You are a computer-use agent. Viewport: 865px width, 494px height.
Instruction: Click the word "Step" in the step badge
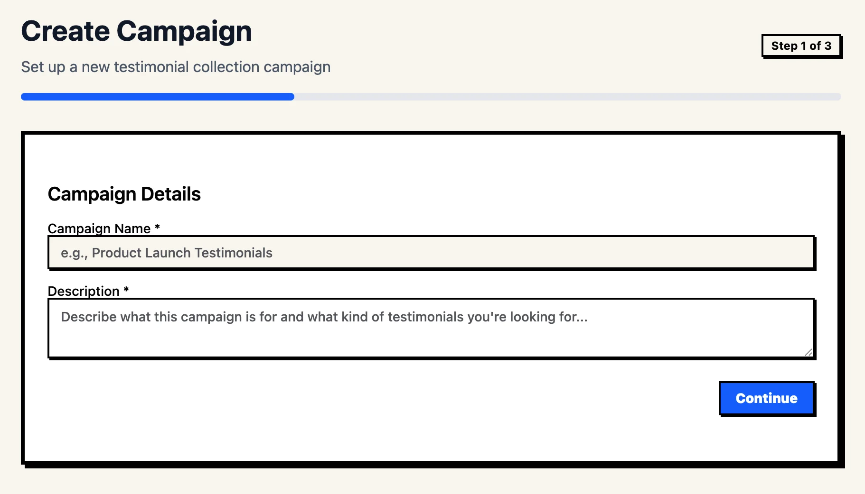pyautogui.click(x=784, y=46)
